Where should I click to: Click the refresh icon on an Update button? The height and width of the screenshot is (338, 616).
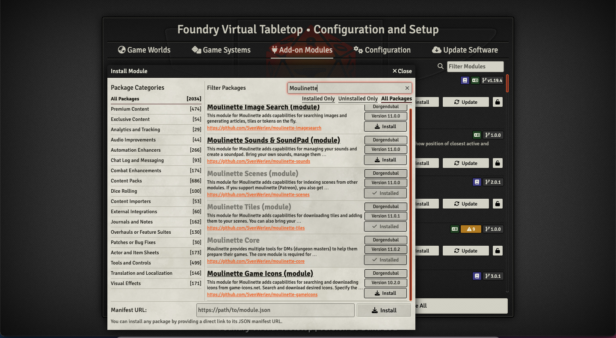click(x=457, y=102)
